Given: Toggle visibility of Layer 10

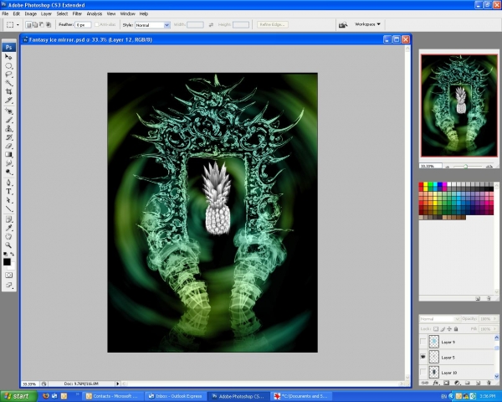Looking at the screenshot, I should 423,372.
